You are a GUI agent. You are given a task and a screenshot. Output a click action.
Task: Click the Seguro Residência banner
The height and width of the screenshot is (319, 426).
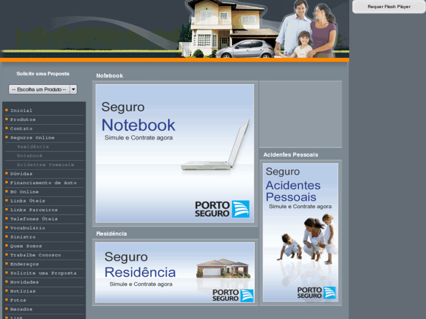175,272
